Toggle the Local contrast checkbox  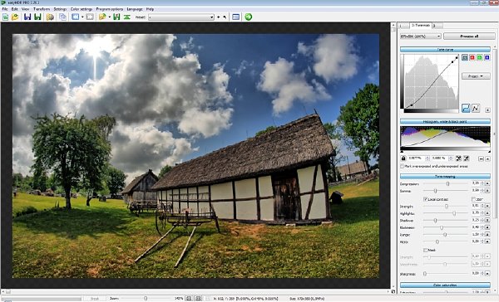tap(425, 199)
